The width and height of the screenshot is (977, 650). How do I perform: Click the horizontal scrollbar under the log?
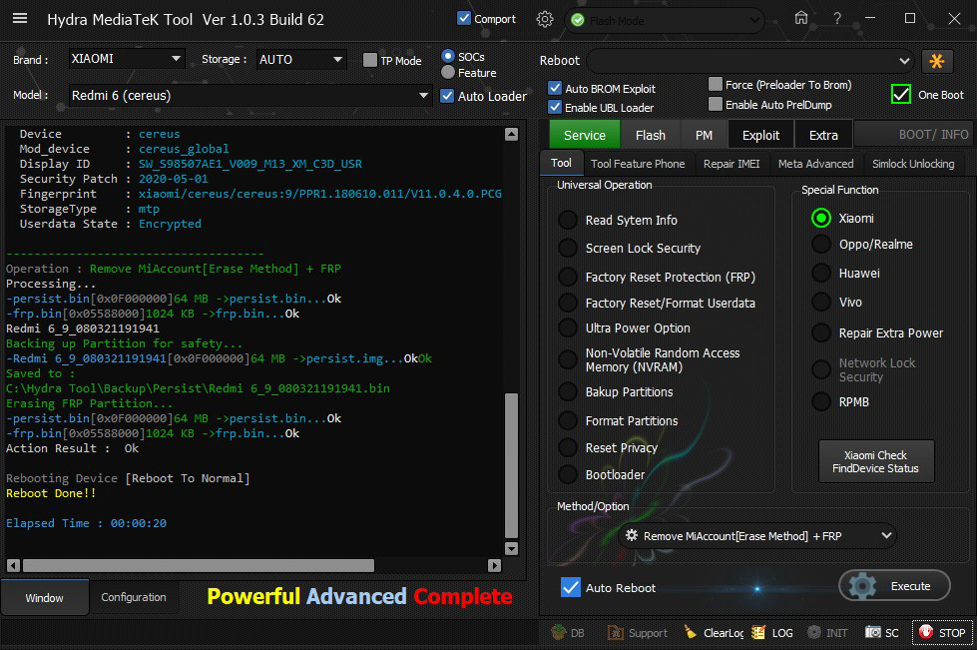click(x=200, y=565)
